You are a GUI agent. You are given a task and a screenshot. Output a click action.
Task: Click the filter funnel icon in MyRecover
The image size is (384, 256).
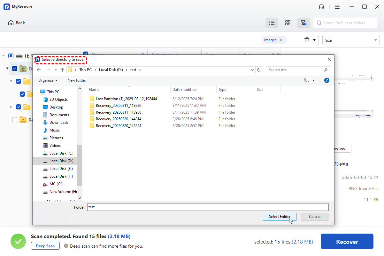point(303,23)
